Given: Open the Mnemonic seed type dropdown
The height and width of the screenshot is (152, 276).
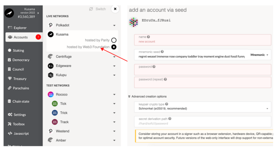Looking at the screenshot, I should tap(259, 55).
